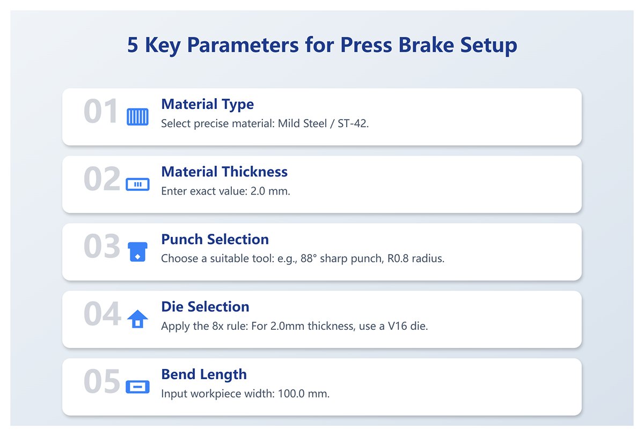Click the Die Selection house-shaped icon

(x=137, y=319)
